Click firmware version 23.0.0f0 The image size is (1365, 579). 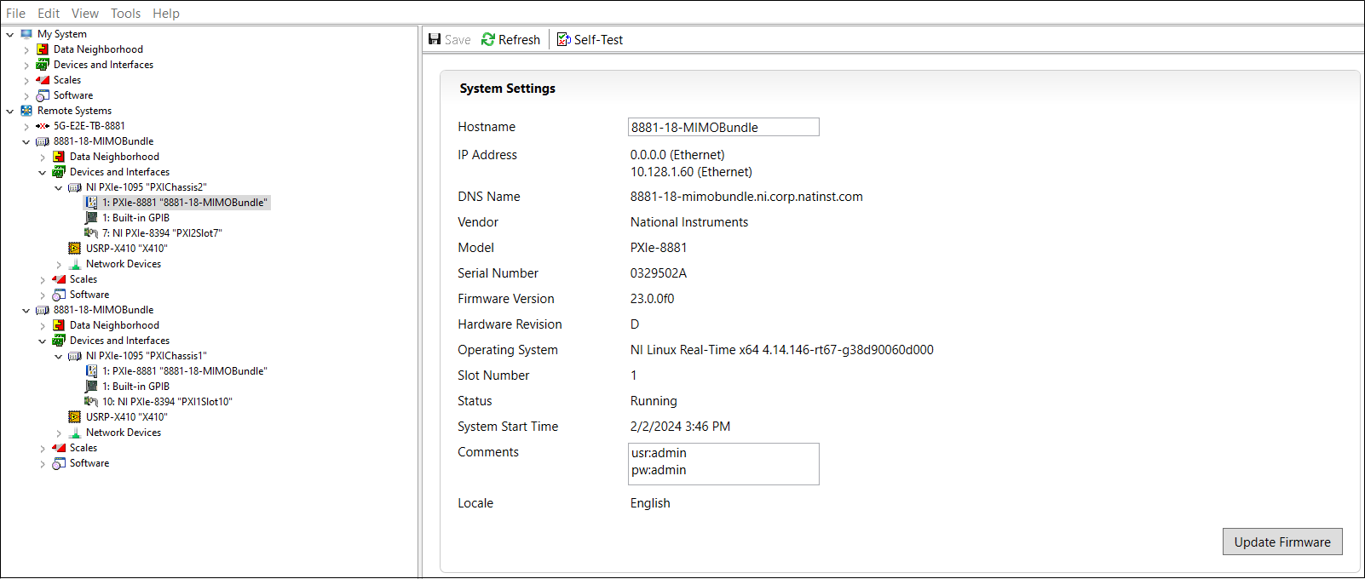coord(652,299)
